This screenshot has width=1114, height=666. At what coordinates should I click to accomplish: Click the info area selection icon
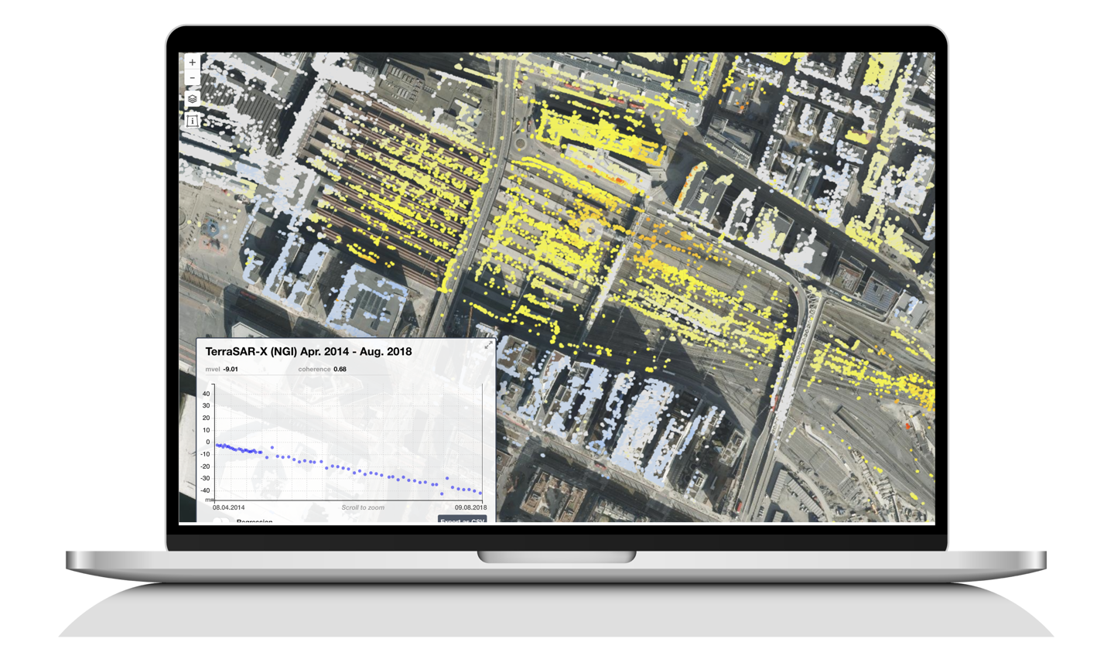[x=192, y=121]
